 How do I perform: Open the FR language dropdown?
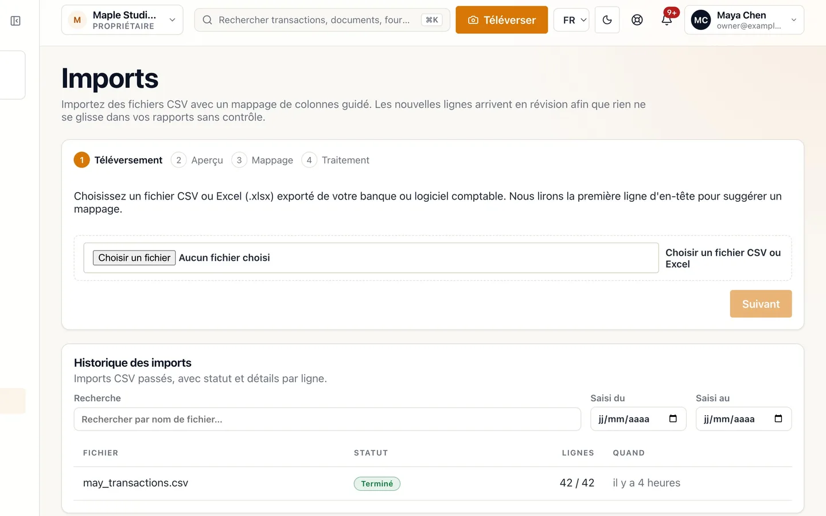571,20
